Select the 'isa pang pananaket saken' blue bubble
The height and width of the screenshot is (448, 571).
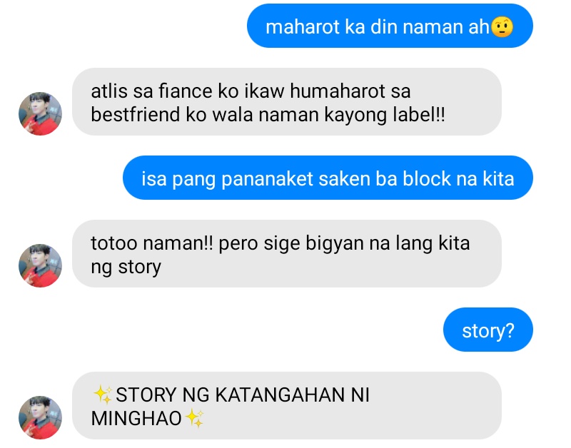click(328, 178)
